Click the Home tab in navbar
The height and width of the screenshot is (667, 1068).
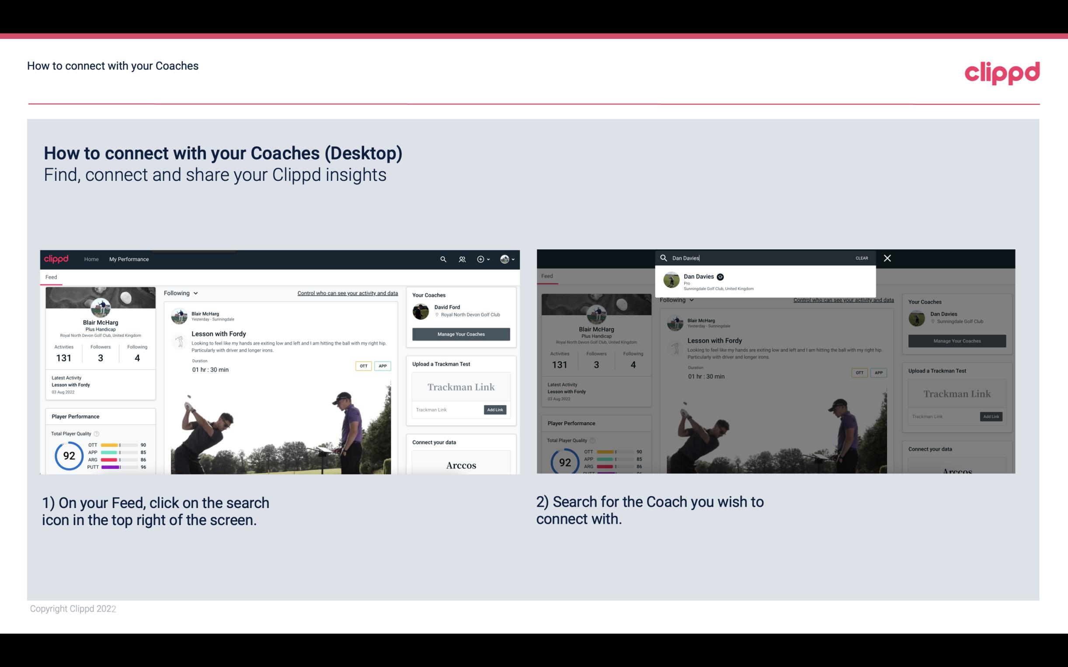tap(91, 259)
